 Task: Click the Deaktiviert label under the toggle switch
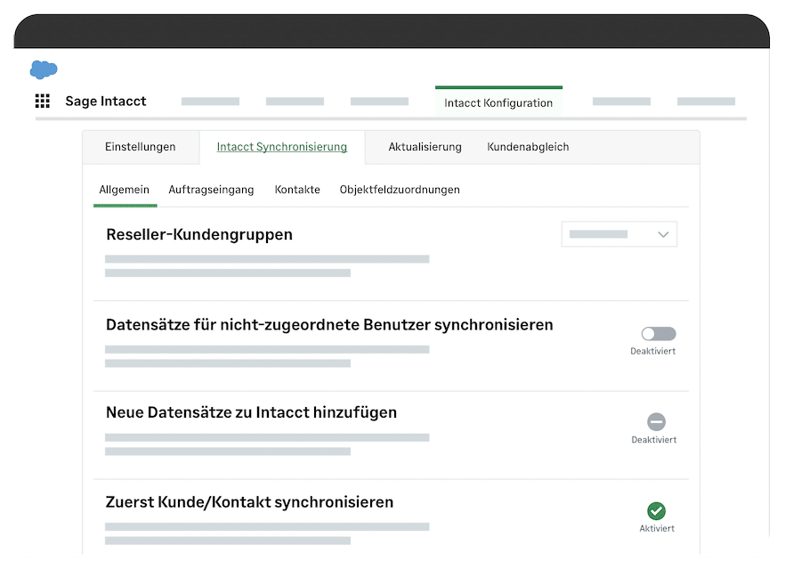(x=653, y=352)
